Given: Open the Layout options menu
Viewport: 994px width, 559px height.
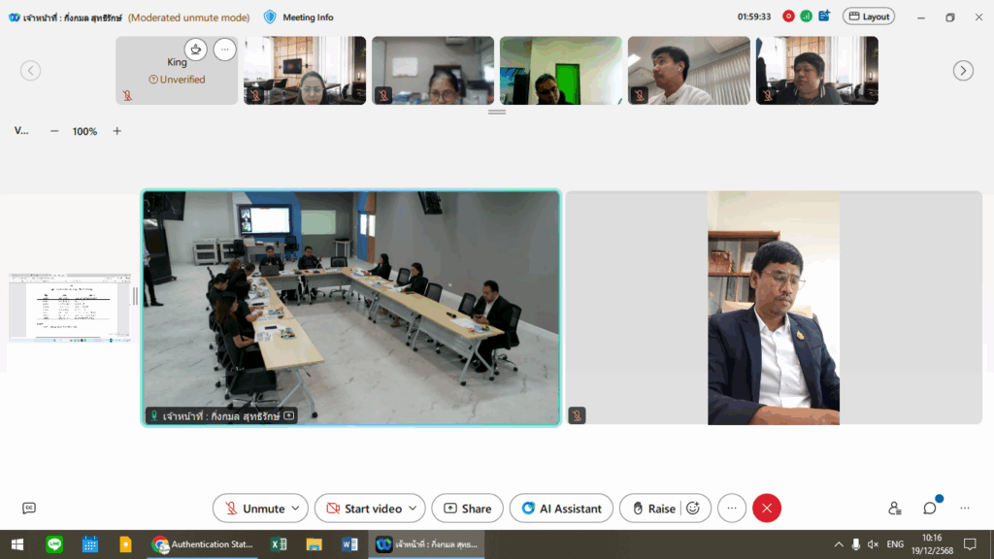Looking at the screenshot, I should [868, 16].
